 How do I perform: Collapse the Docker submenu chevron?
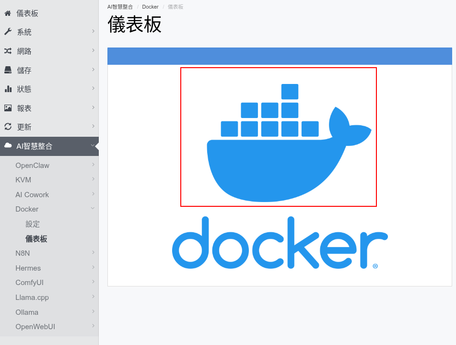click(x=93, y=208)
